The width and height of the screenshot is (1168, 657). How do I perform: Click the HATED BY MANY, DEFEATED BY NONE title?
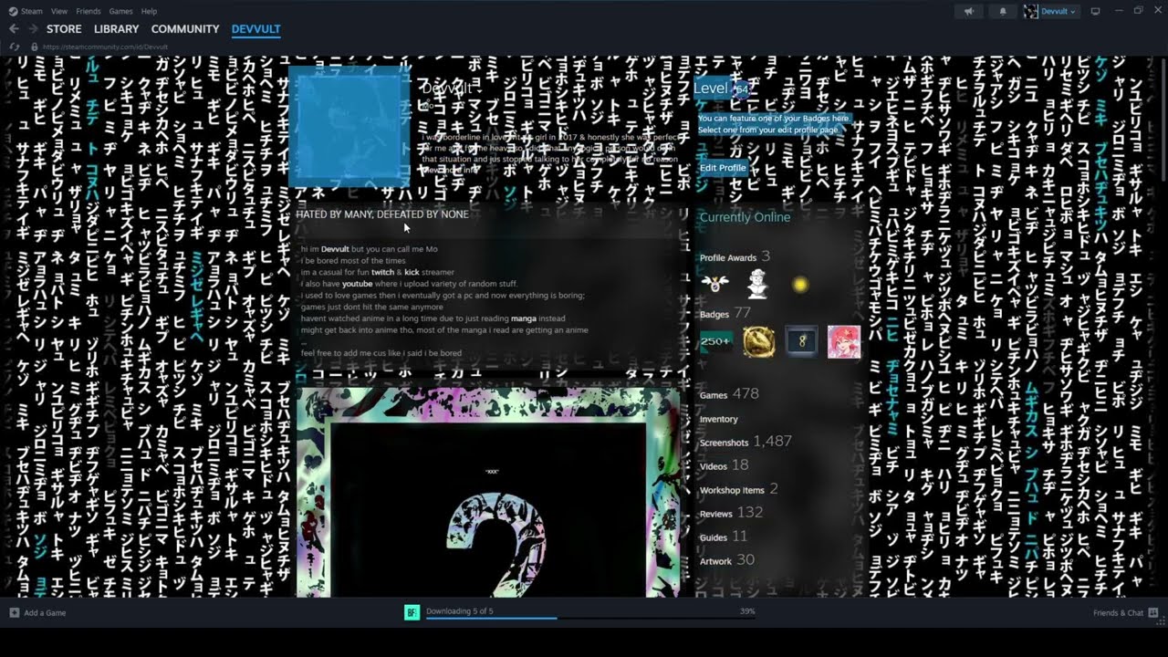(382, 214)
